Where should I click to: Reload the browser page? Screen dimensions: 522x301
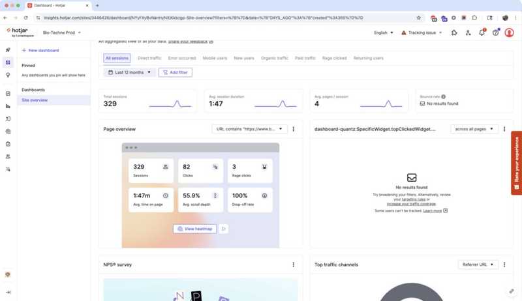tap(25, 18)
